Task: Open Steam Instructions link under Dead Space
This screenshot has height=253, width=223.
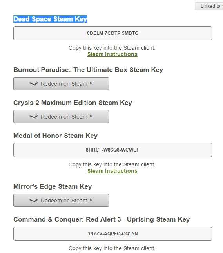Action: click(x=112, y=54)
